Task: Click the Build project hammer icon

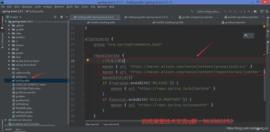Action: [x=192, y=11]
